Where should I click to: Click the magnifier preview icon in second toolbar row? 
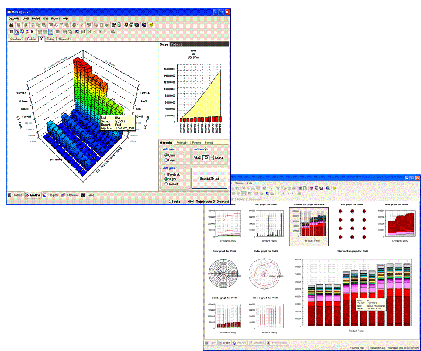pos(22,32)
